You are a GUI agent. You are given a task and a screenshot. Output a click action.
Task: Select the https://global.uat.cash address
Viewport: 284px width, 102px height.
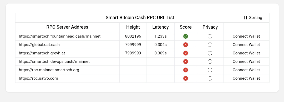click(39, 45)
